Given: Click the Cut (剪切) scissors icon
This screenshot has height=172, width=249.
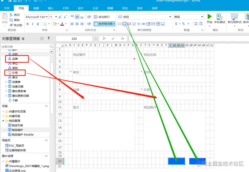Looking at the screenshot, I should pos(11,15).
